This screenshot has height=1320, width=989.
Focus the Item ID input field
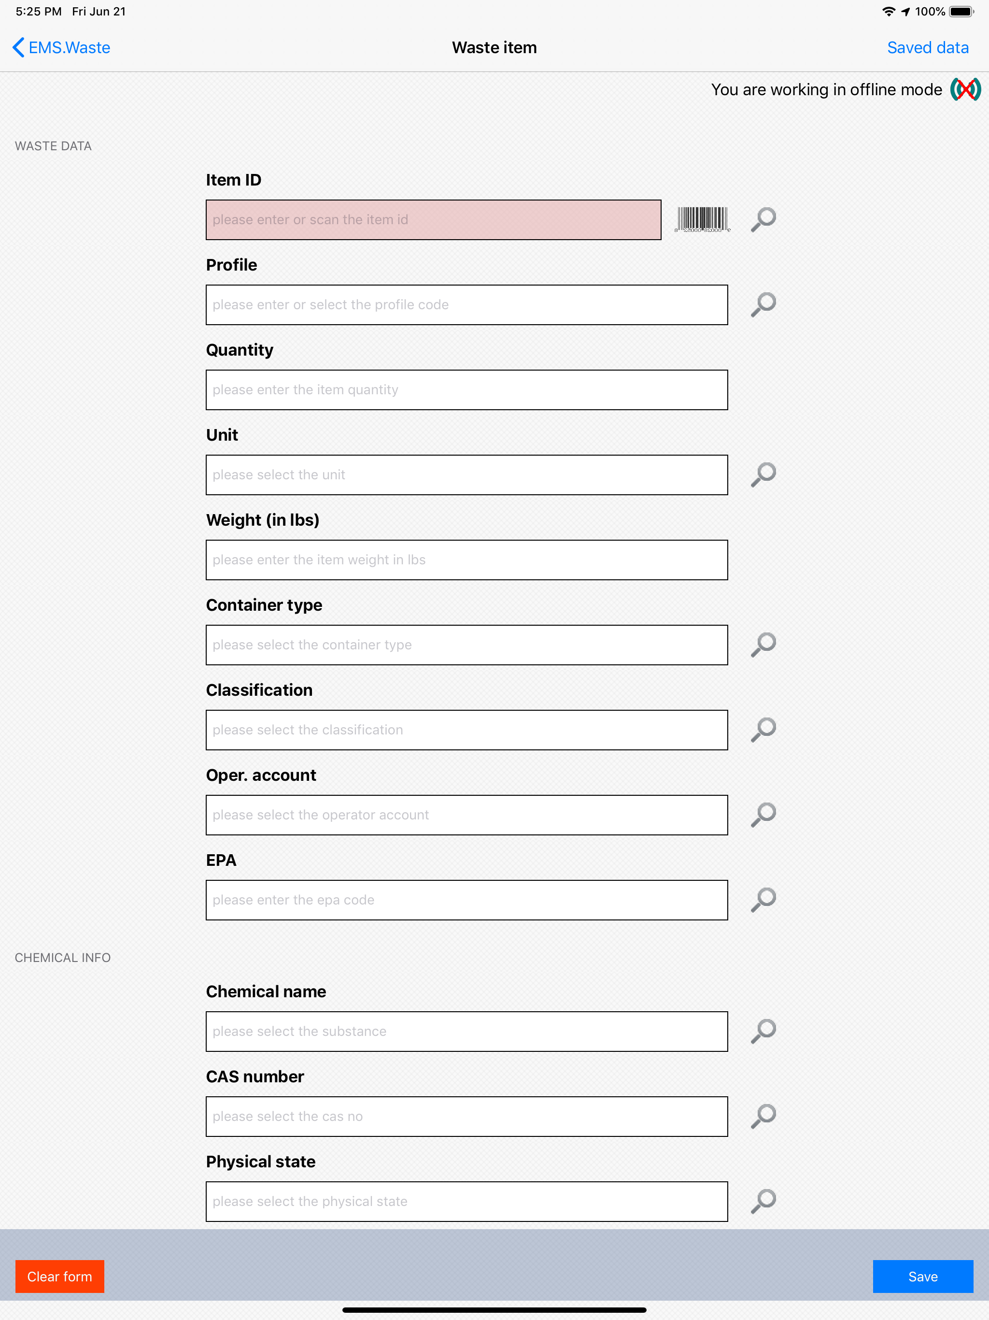[x=434, y=220]
